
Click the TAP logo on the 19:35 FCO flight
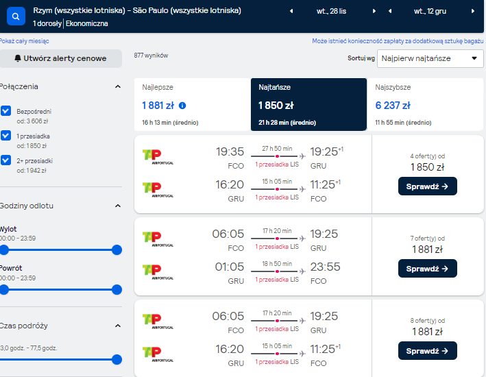158,157
